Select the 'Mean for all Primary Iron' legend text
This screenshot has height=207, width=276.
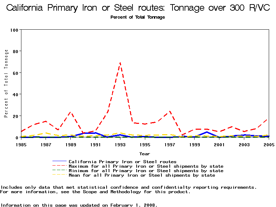pyautogui.click(x=142, y=175)
